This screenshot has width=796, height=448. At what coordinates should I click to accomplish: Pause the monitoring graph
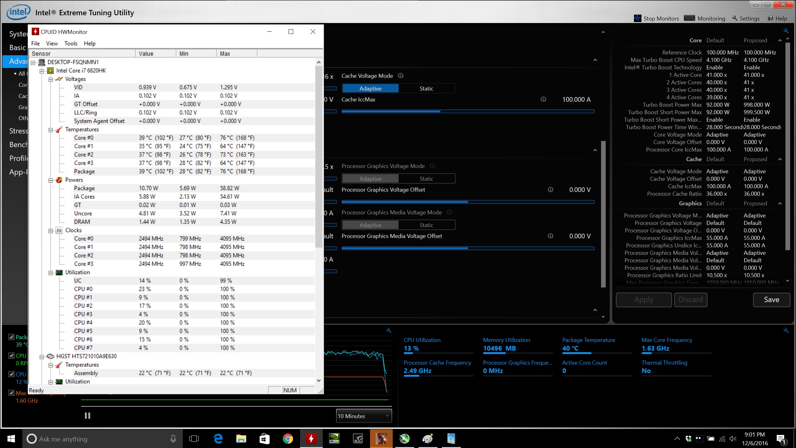[87, 416]
